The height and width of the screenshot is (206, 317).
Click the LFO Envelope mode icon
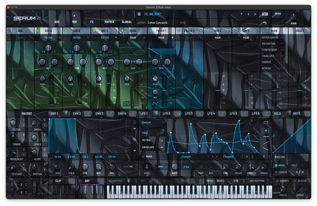[x=161, y=148]
